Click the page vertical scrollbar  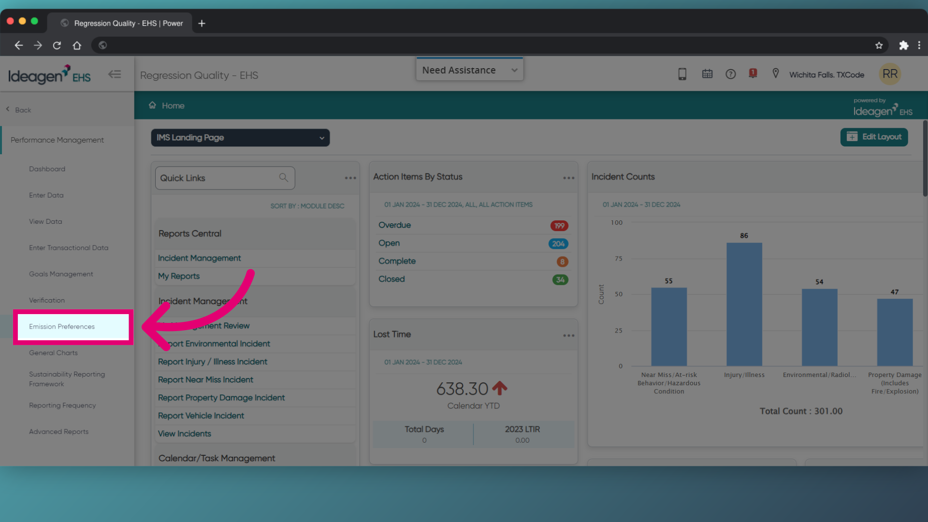(925, 159)
